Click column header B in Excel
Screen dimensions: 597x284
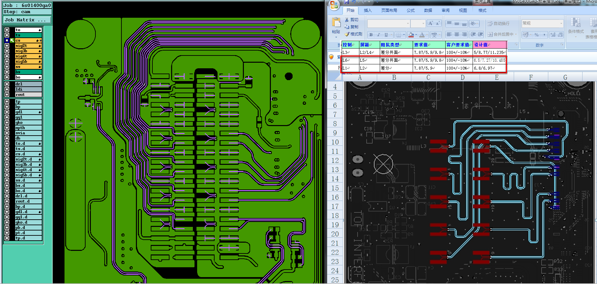394,77
